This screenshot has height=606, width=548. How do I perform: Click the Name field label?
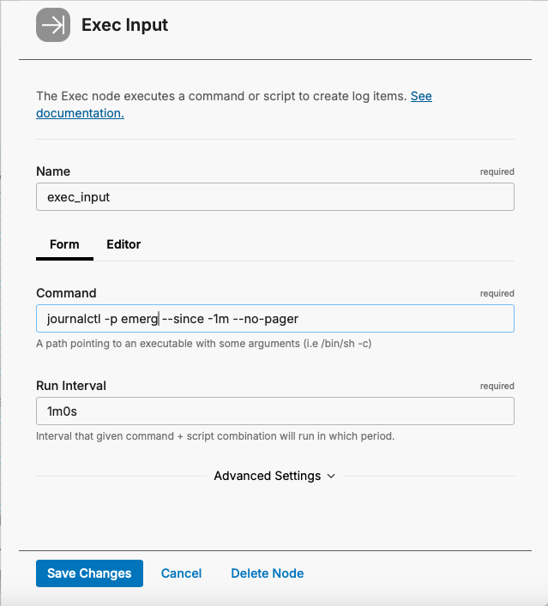53,171
